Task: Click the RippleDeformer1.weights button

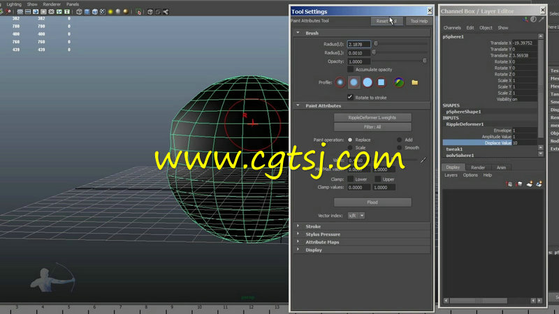Action: click(x=372, y=117)
